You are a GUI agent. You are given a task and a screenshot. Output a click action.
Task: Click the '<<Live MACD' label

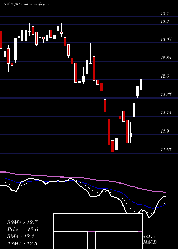click(x=150, y=239)
